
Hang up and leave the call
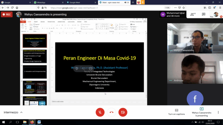tap(111, 112)
